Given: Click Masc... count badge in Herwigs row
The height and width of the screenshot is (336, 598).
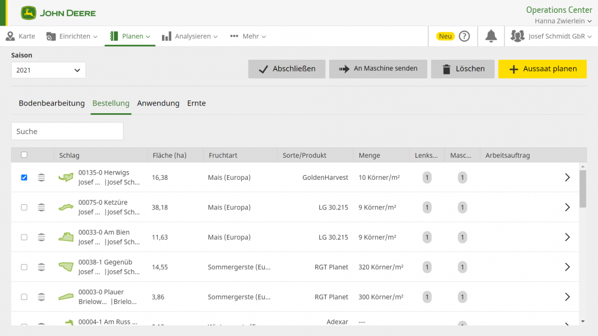Looking at the screenshot, I should [462, 178].
